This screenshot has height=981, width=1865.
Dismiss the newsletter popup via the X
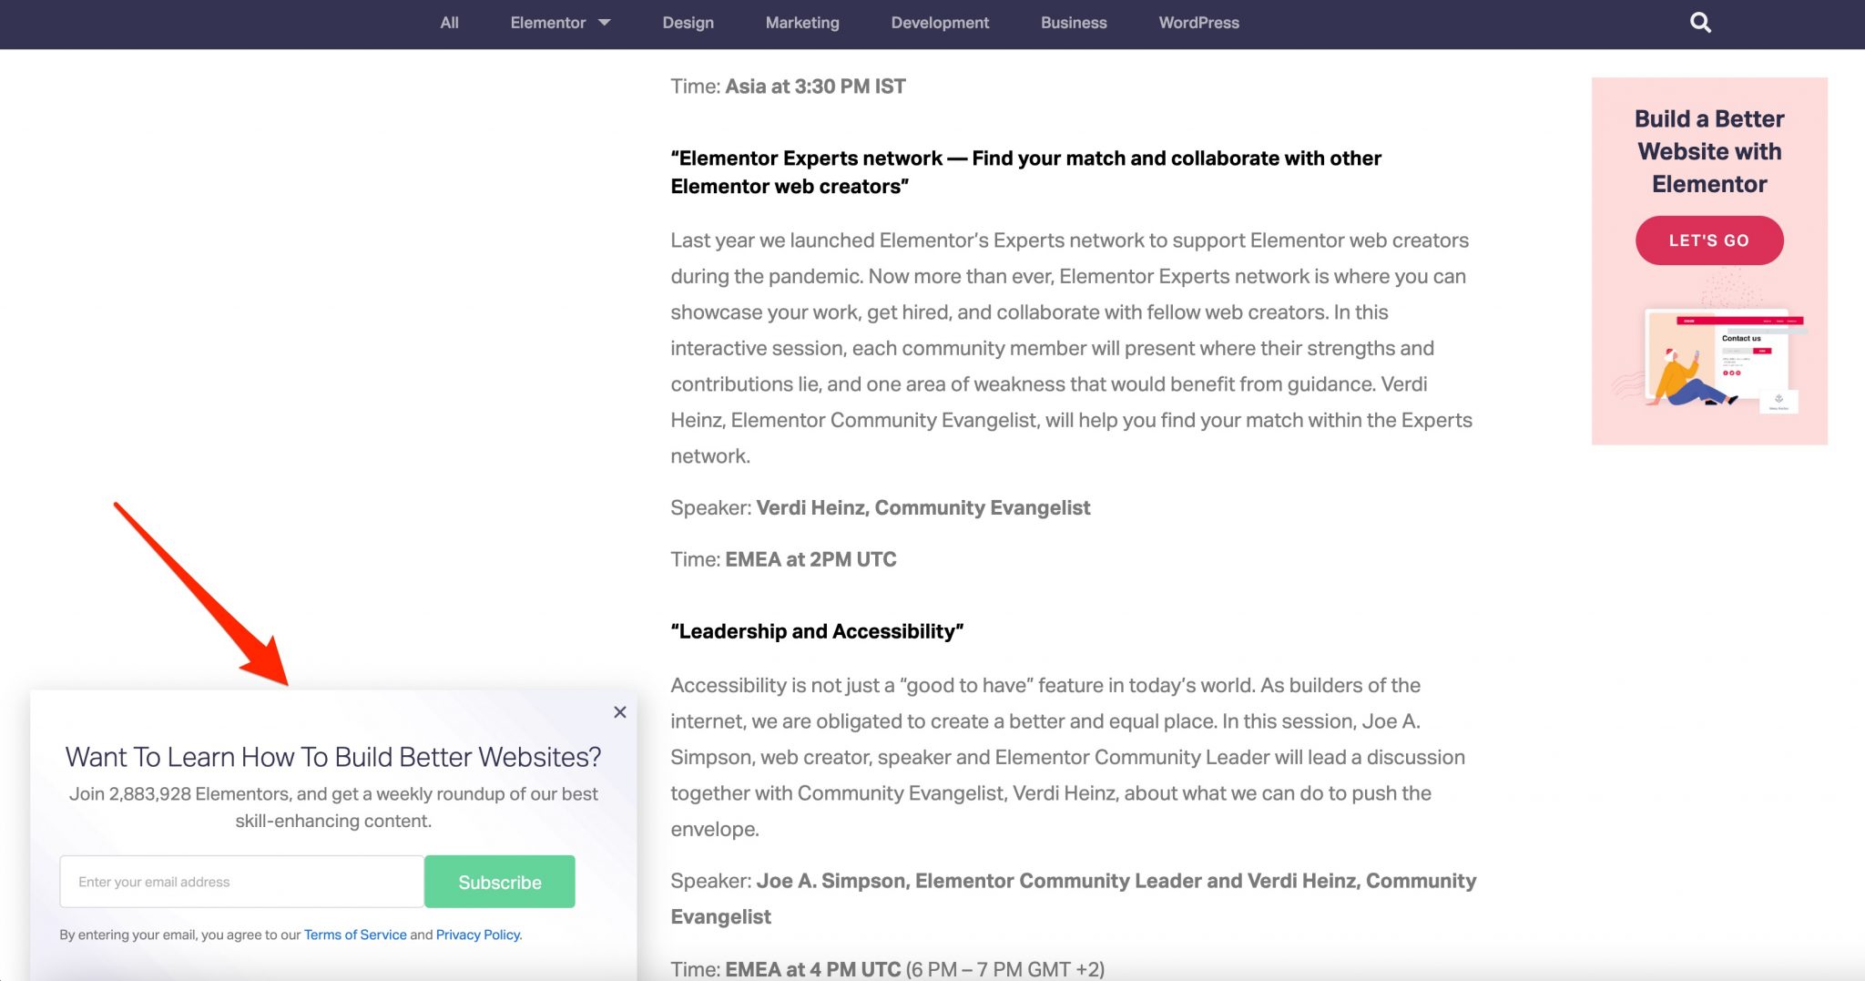(619, 711)
